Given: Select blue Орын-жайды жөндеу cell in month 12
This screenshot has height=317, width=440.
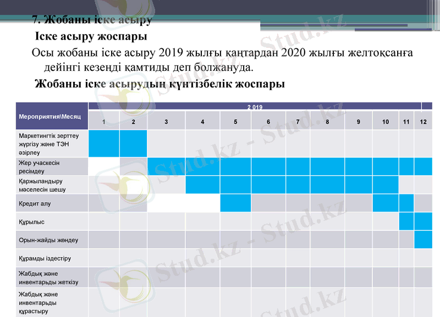Looking at the screenshot, I should (423, 240).
